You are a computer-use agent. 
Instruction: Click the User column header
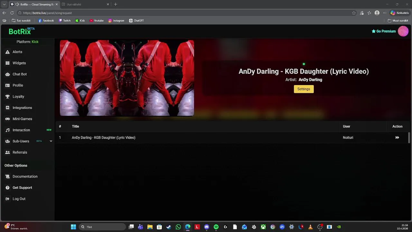[x=346, y=126]
